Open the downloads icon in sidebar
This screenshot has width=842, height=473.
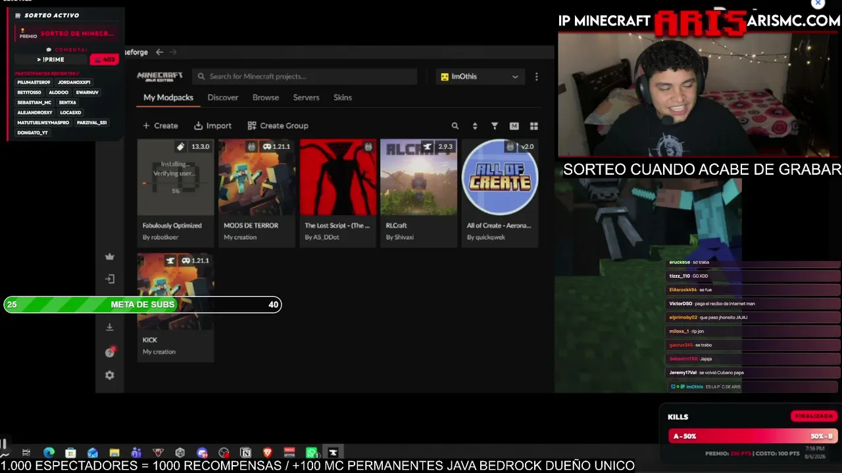pyautogui.click(x=110, y=327)
